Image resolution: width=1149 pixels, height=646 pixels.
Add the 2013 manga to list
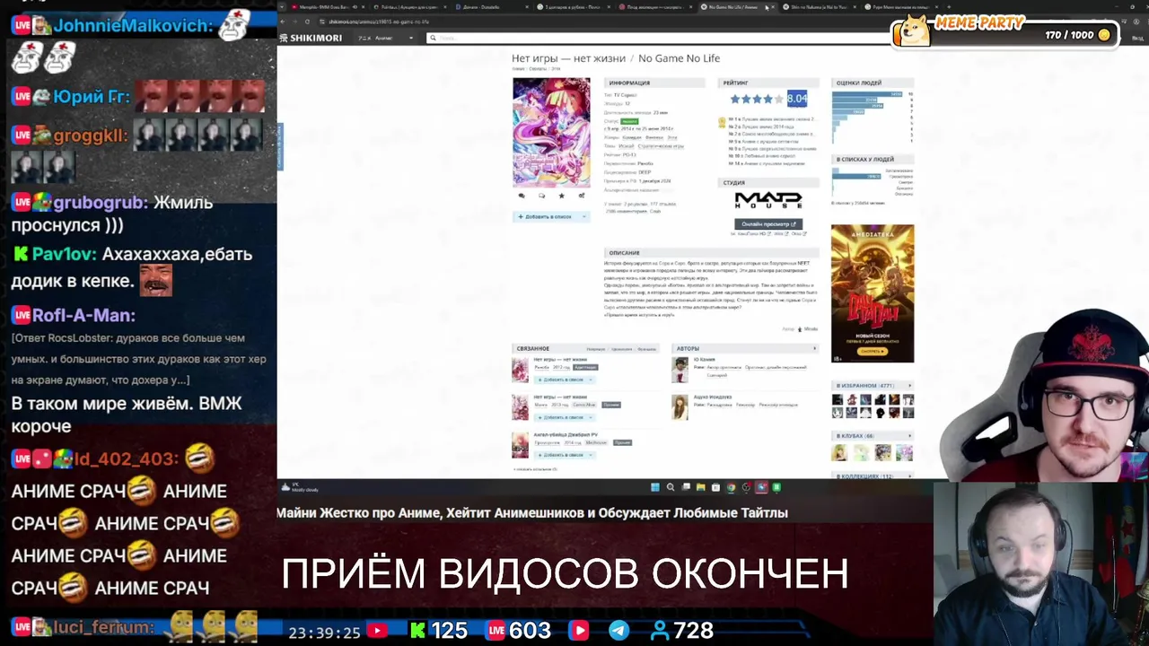point(561,417)
